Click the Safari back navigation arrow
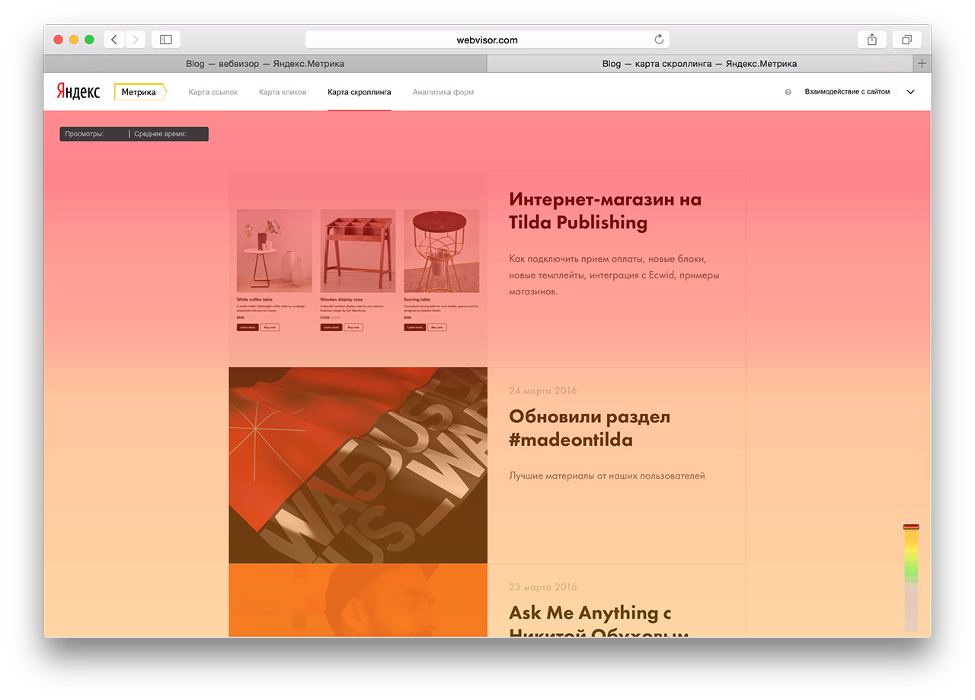This screenshot has width=975, height=700. pos(114,40)
